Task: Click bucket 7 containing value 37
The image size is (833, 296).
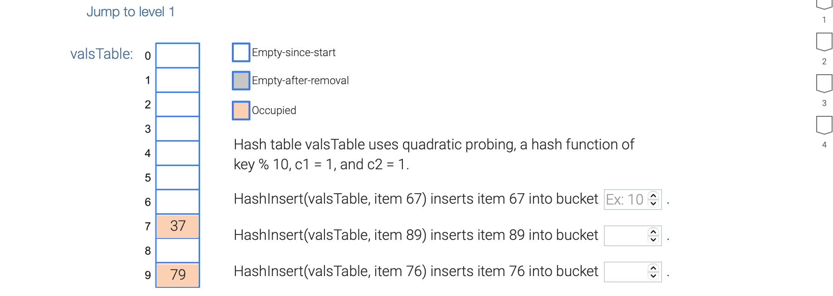Action: point(177,225)
